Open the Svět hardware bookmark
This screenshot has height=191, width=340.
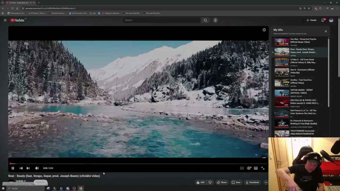tap(16, 13)
